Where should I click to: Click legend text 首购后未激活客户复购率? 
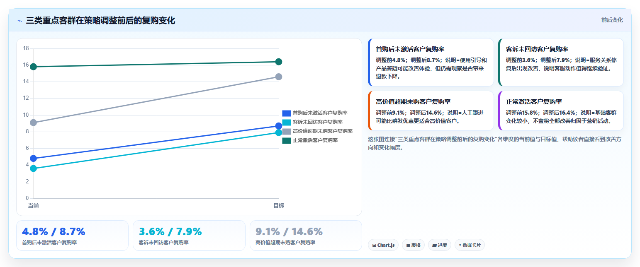tap(320, 113)
